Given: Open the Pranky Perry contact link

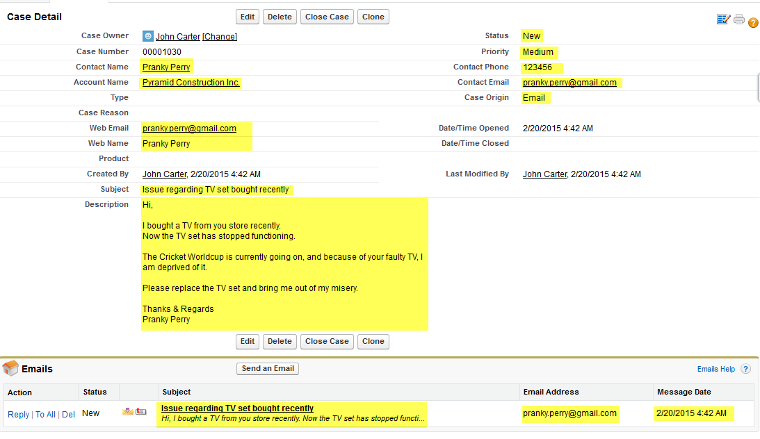Looking at the screenshot, I should pos(166,67).
